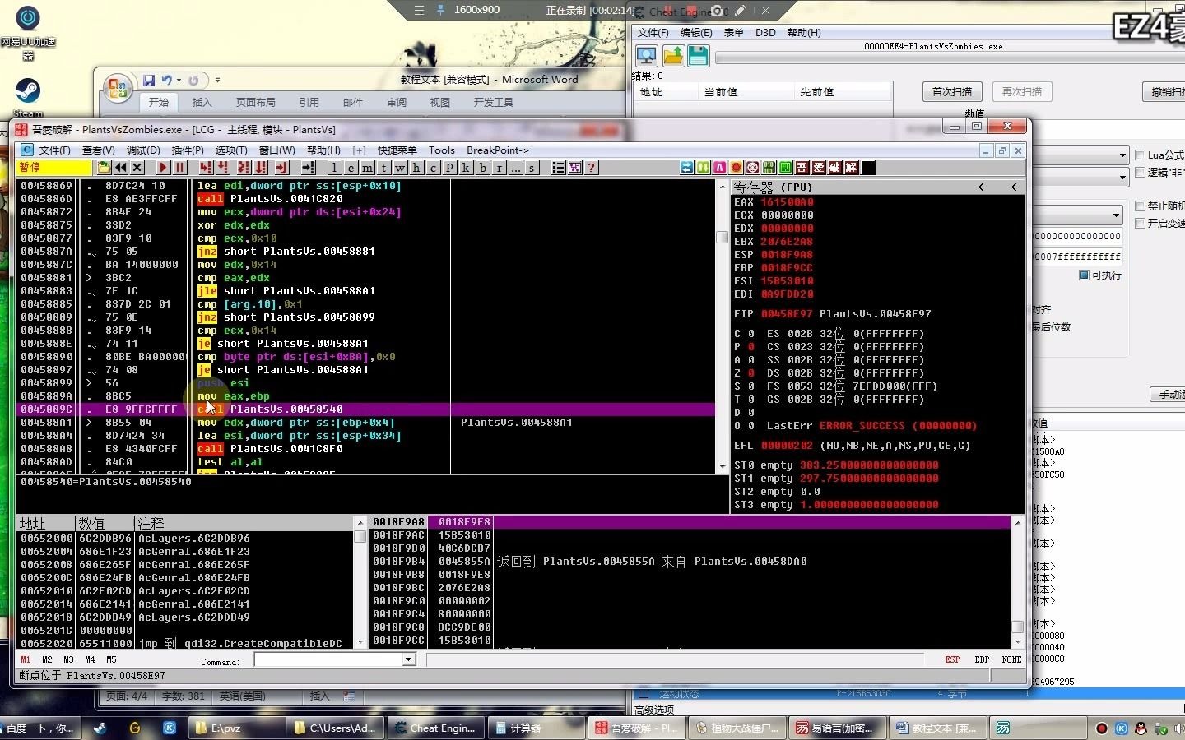Click Cheat Engine save floppy icon
The height and width of the screenshot is (740, 1185).
point(699,55)
